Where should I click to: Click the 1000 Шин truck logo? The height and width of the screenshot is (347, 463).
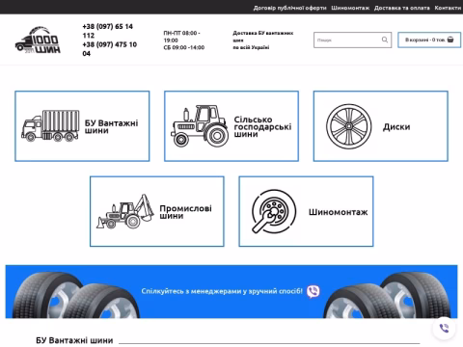38,40
